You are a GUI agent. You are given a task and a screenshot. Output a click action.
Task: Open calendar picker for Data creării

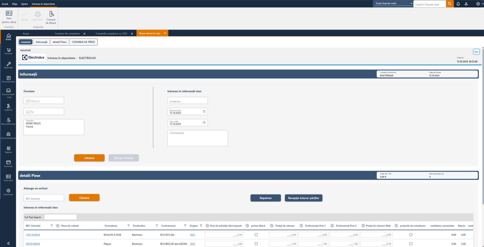click(x=204, y=123)
